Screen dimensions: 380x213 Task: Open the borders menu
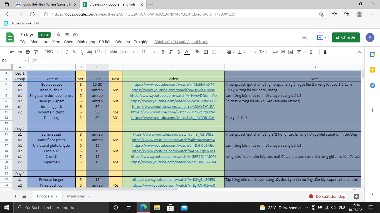point(206,52)
